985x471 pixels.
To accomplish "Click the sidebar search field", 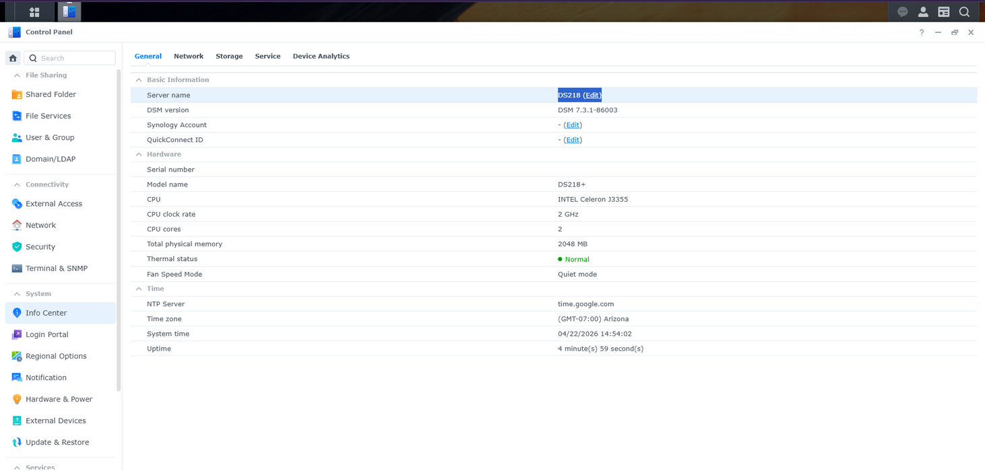I will click(69, 57).
